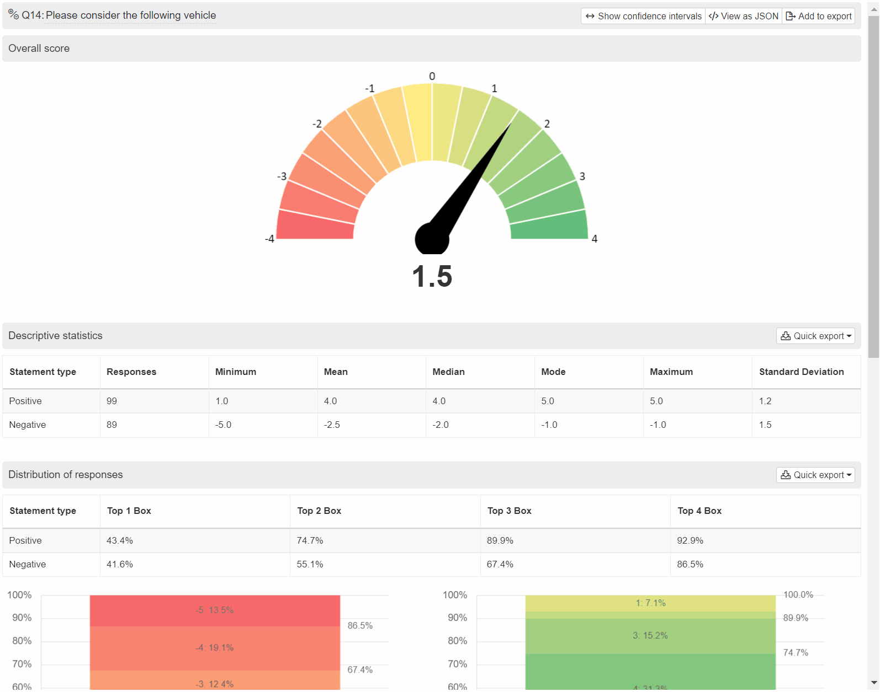
Task: Click the red -5 segment of negative bar
Action: pyautogui.click(x=215, y=610)
